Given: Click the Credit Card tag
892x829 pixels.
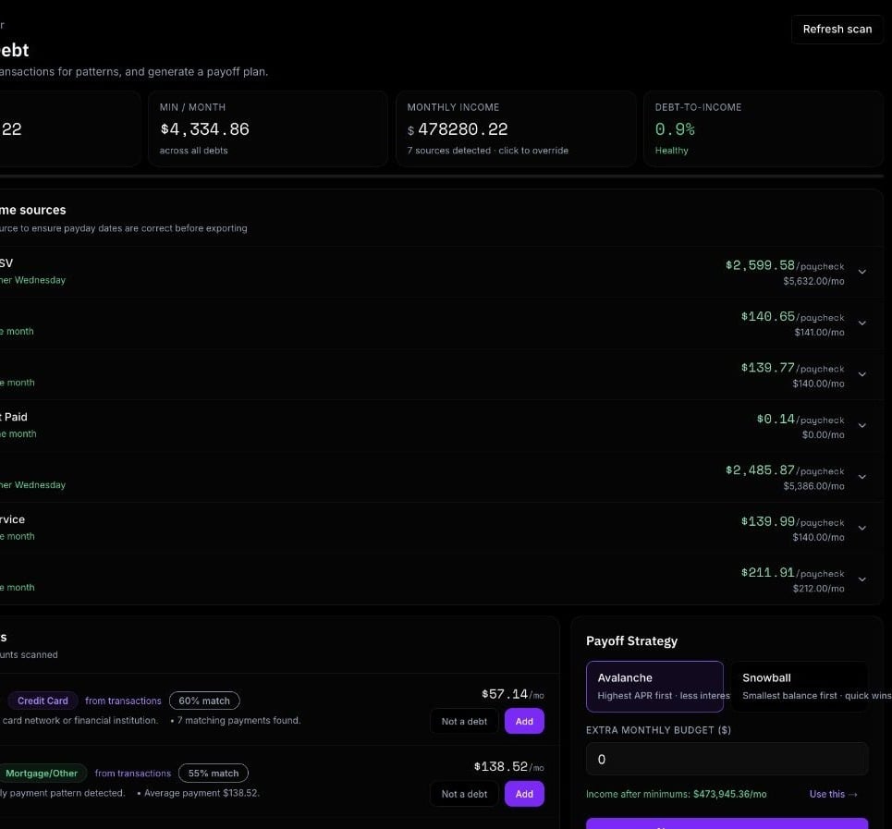Looking at the screenshot, I should click(43, 701).
